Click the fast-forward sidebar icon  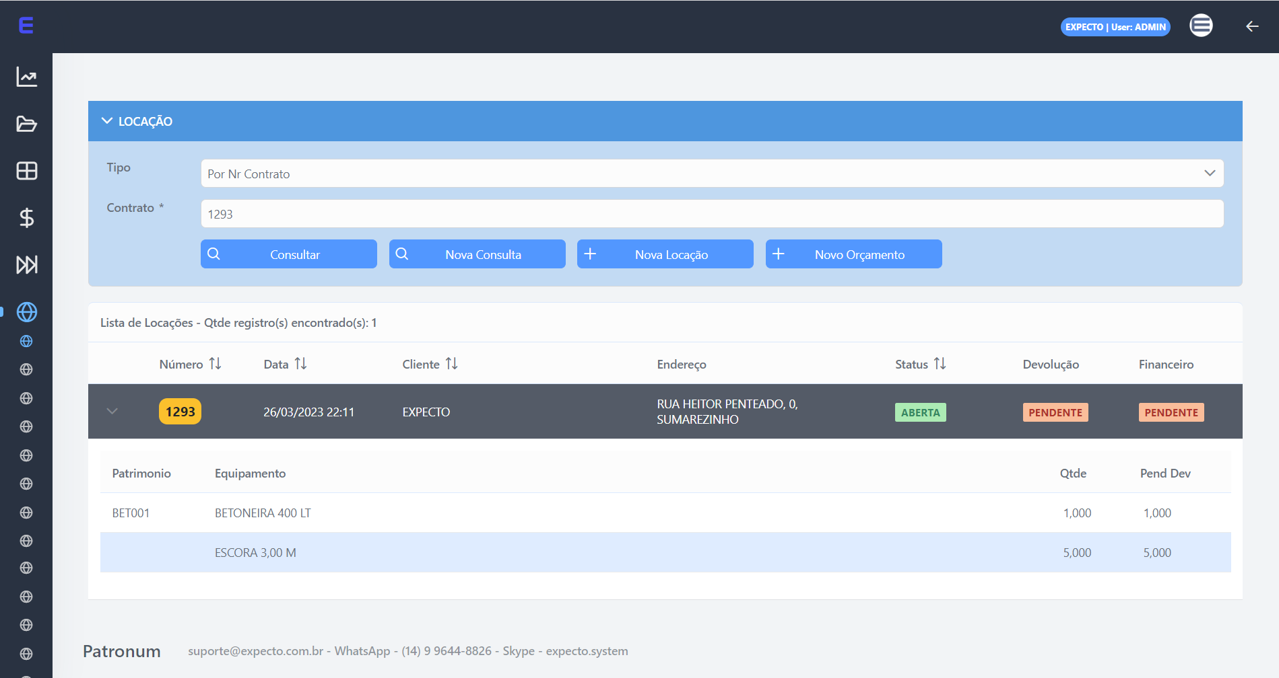[x=26, y=265]
